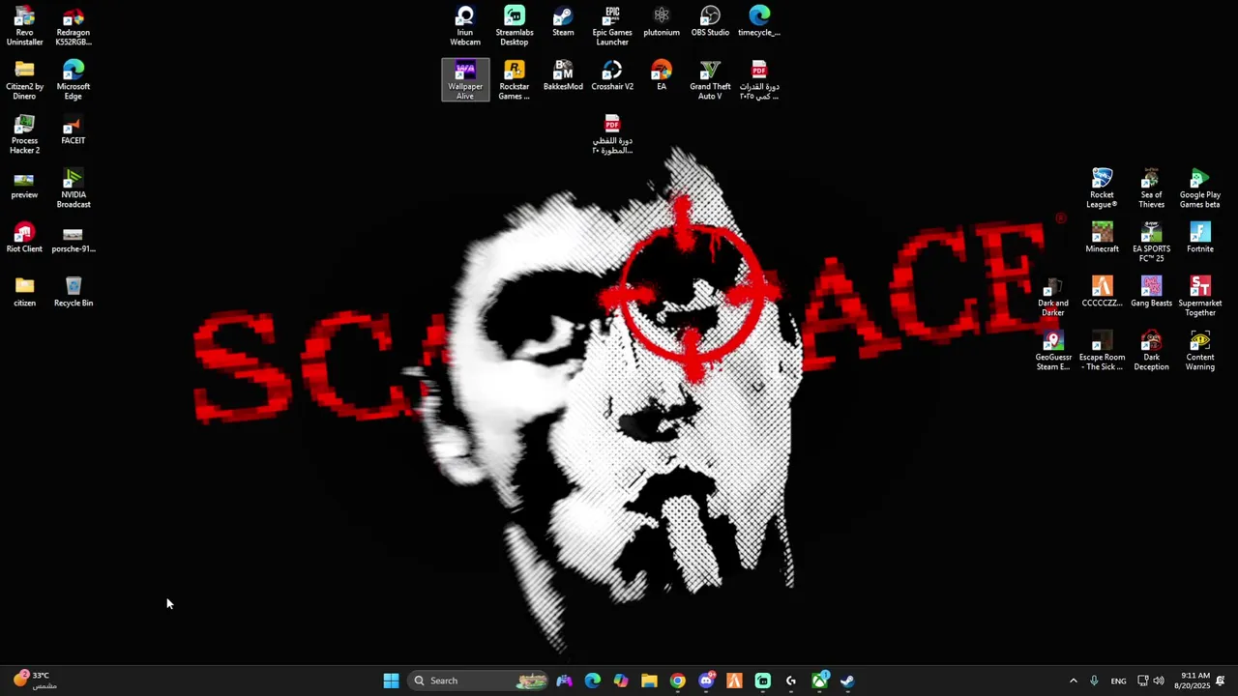Viewport: 1238px width, 696px height.
Task: Select the CCCCCZZ... desktop shortcut
Action: (x=1102, y=292)
